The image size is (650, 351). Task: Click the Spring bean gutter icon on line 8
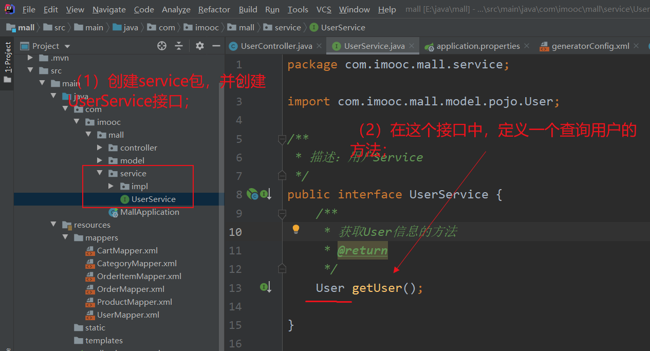[252, 194]
